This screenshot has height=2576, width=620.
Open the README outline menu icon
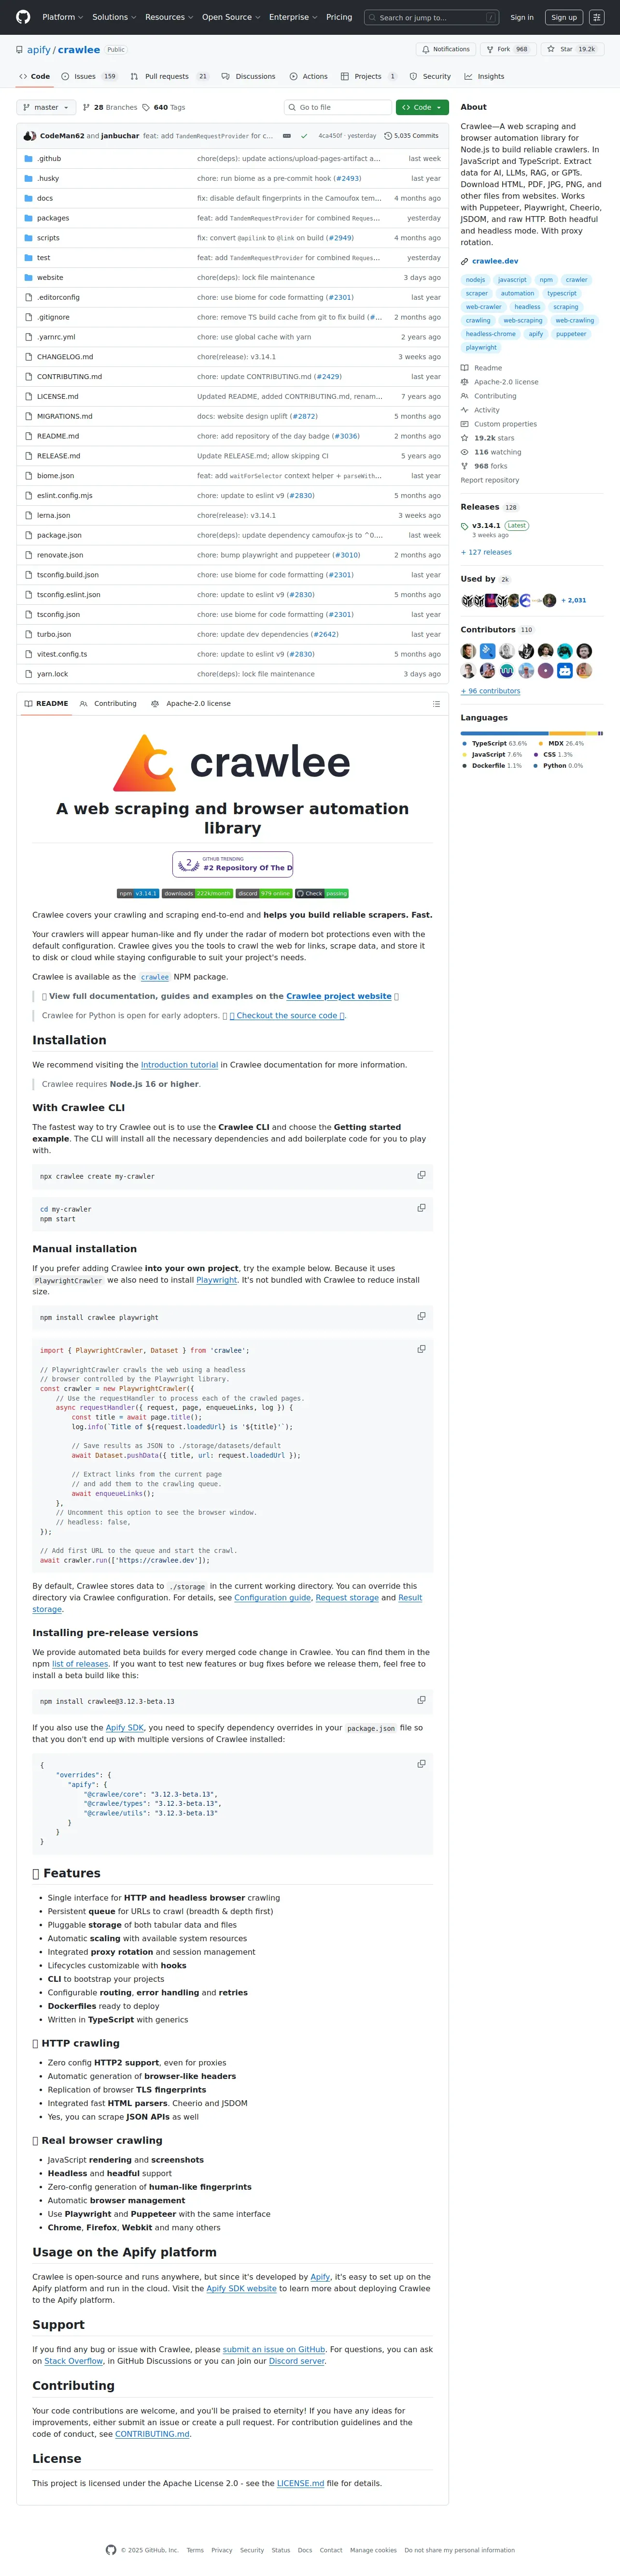[x=437, y=703]
